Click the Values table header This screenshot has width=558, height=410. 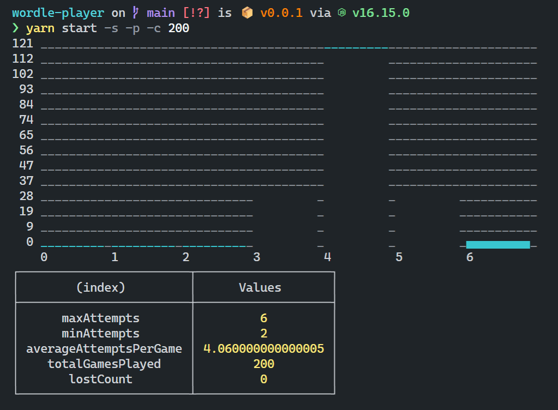click(260, 287)
